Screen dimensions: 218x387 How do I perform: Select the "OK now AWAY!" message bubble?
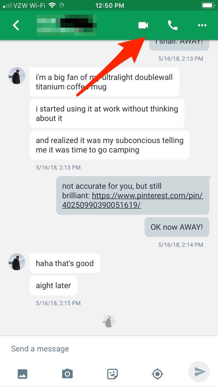[x=177, y=227]
